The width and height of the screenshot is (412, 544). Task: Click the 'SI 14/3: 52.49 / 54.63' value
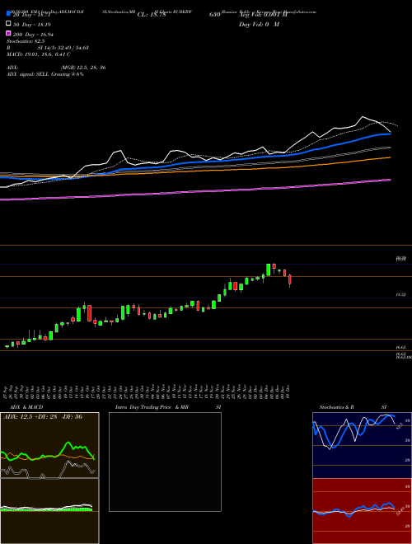(63, 48)
